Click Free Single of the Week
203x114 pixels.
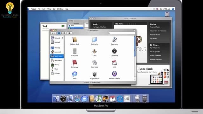[99, 27]
